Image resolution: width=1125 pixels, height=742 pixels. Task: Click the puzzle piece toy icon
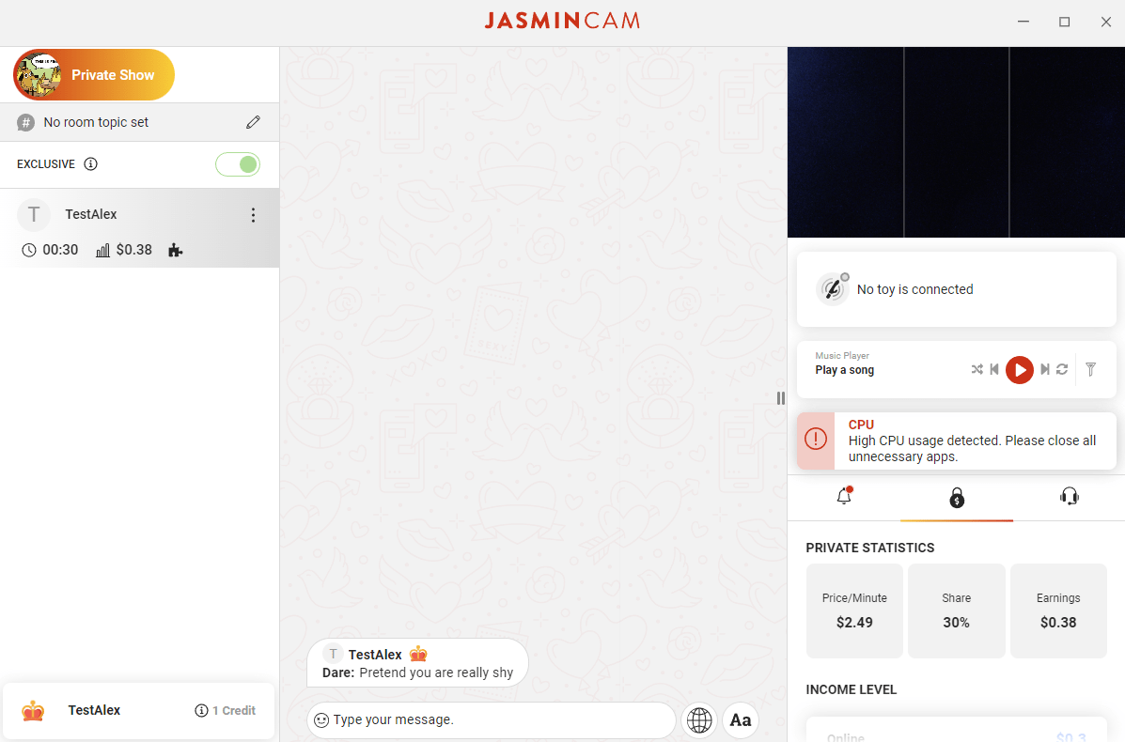pos(175,250)
